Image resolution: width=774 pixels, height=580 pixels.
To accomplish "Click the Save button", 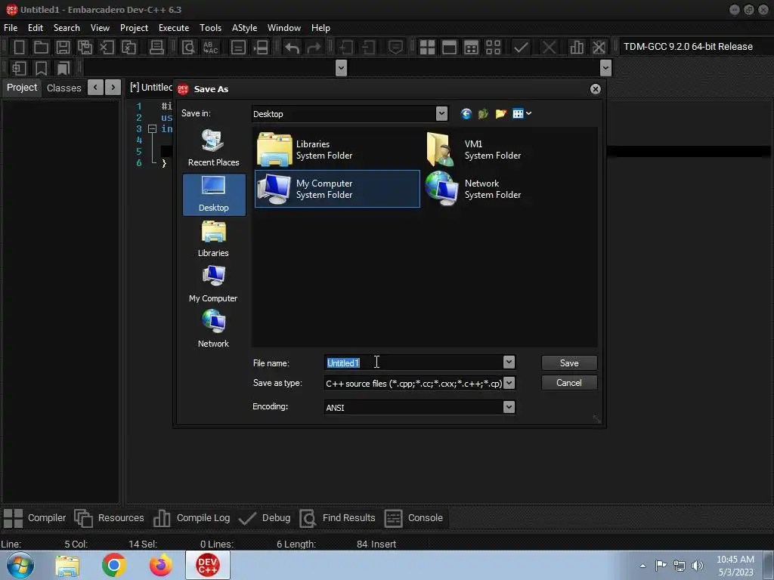I will point(569,363).
